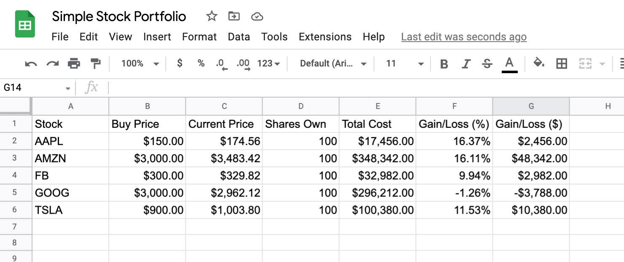Open the cell borders icon
The height and width of the screenshot is (262, 624).
coord(562,64)
